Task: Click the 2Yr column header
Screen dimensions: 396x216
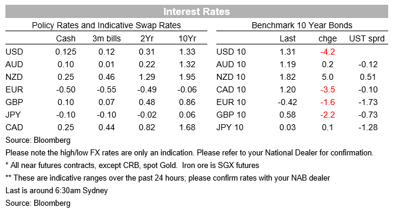Action: click(147, 38)
